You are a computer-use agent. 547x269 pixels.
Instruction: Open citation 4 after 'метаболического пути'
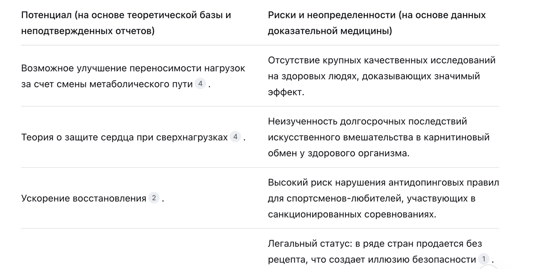(x=200, y=84)
